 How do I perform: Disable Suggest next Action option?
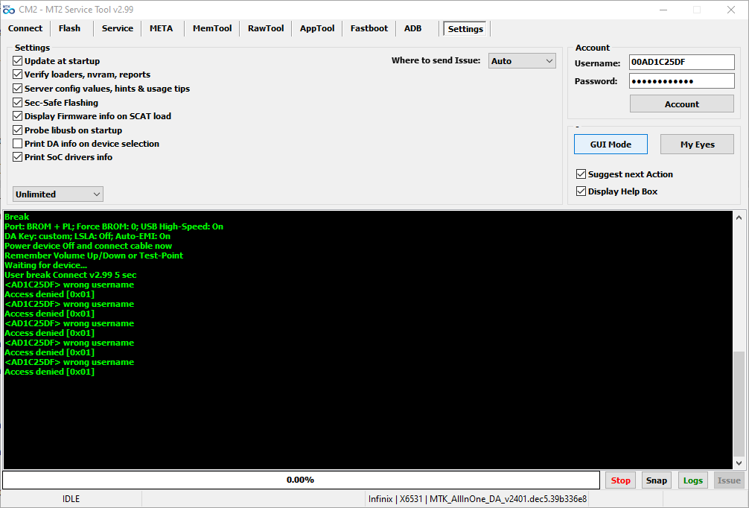click(581, 174)
